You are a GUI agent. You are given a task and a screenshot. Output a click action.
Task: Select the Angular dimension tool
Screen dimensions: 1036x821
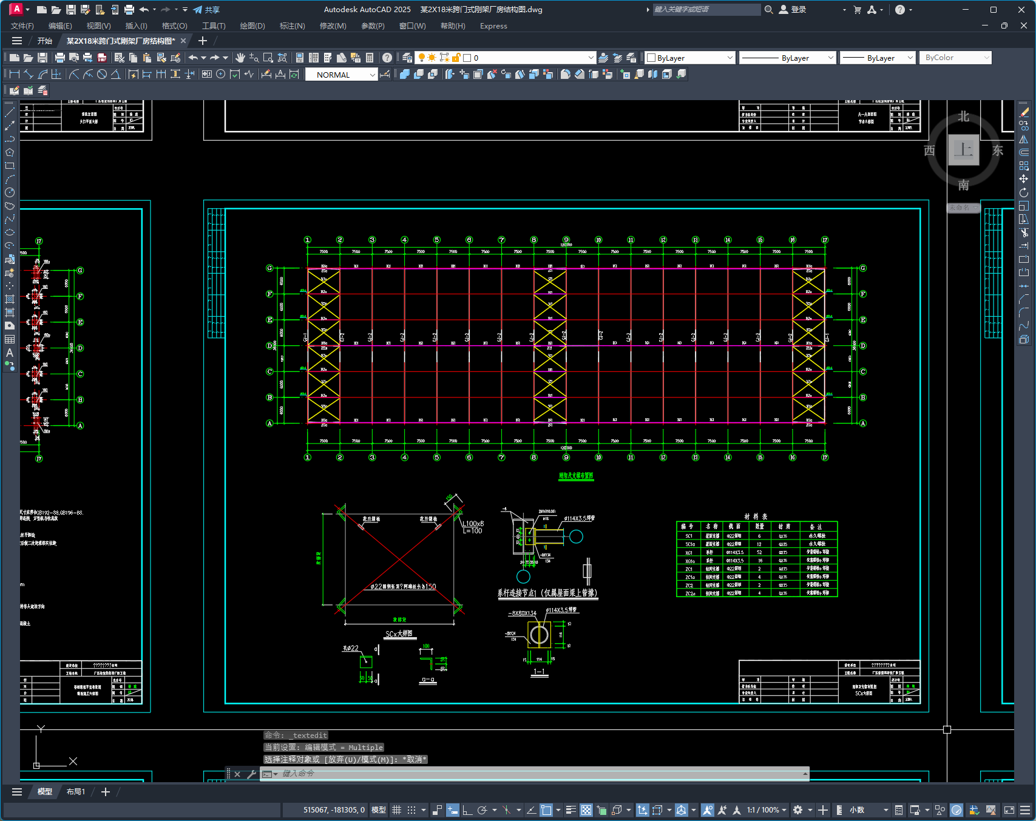point(115,74)
